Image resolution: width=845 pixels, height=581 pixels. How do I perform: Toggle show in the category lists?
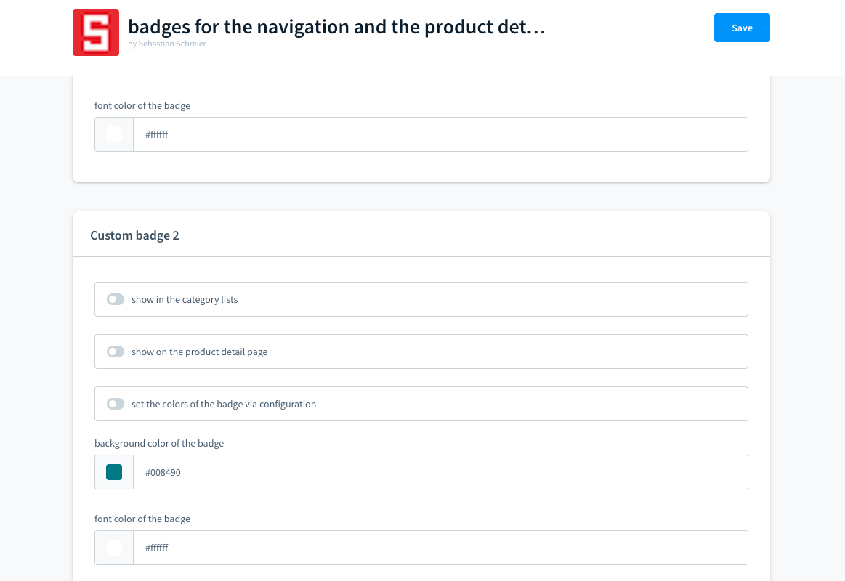coord(116,299)
